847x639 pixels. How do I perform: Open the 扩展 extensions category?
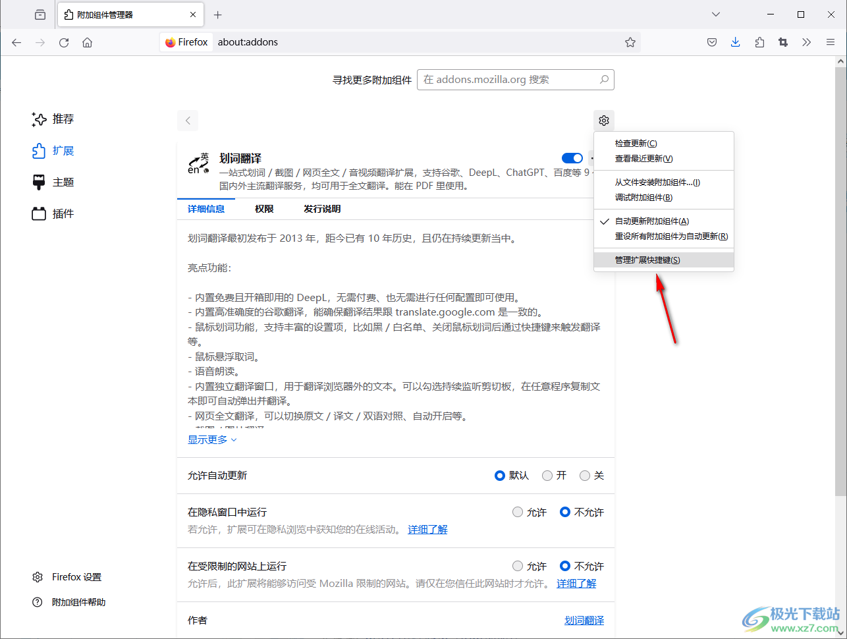click(53, 151)
